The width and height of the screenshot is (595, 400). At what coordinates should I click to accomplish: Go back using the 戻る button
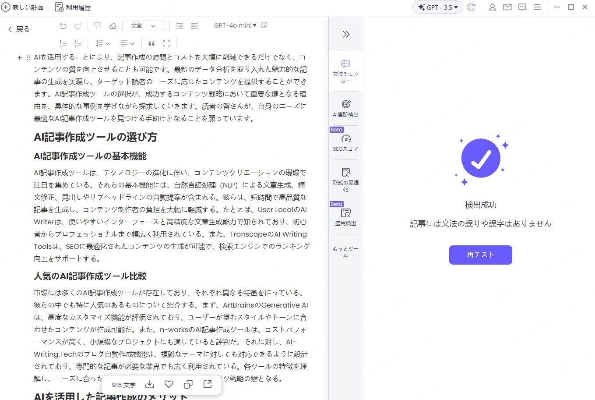[x=19, y=29]
